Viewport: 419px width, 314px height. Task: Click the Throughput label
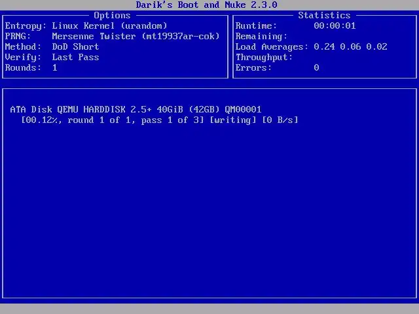[x=264, y=57]
